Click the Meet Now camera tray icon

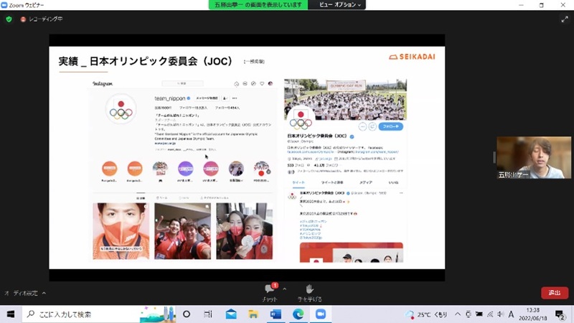pyautogui.click(x=469, y=314)
